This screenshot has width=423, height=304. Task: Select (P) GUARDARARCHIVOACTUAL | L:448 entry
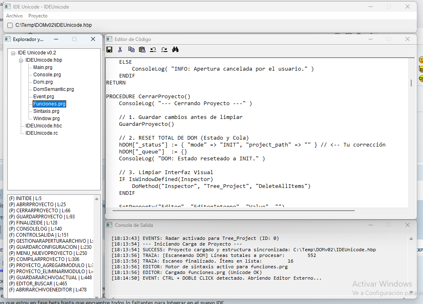click(x=50, y=278)
